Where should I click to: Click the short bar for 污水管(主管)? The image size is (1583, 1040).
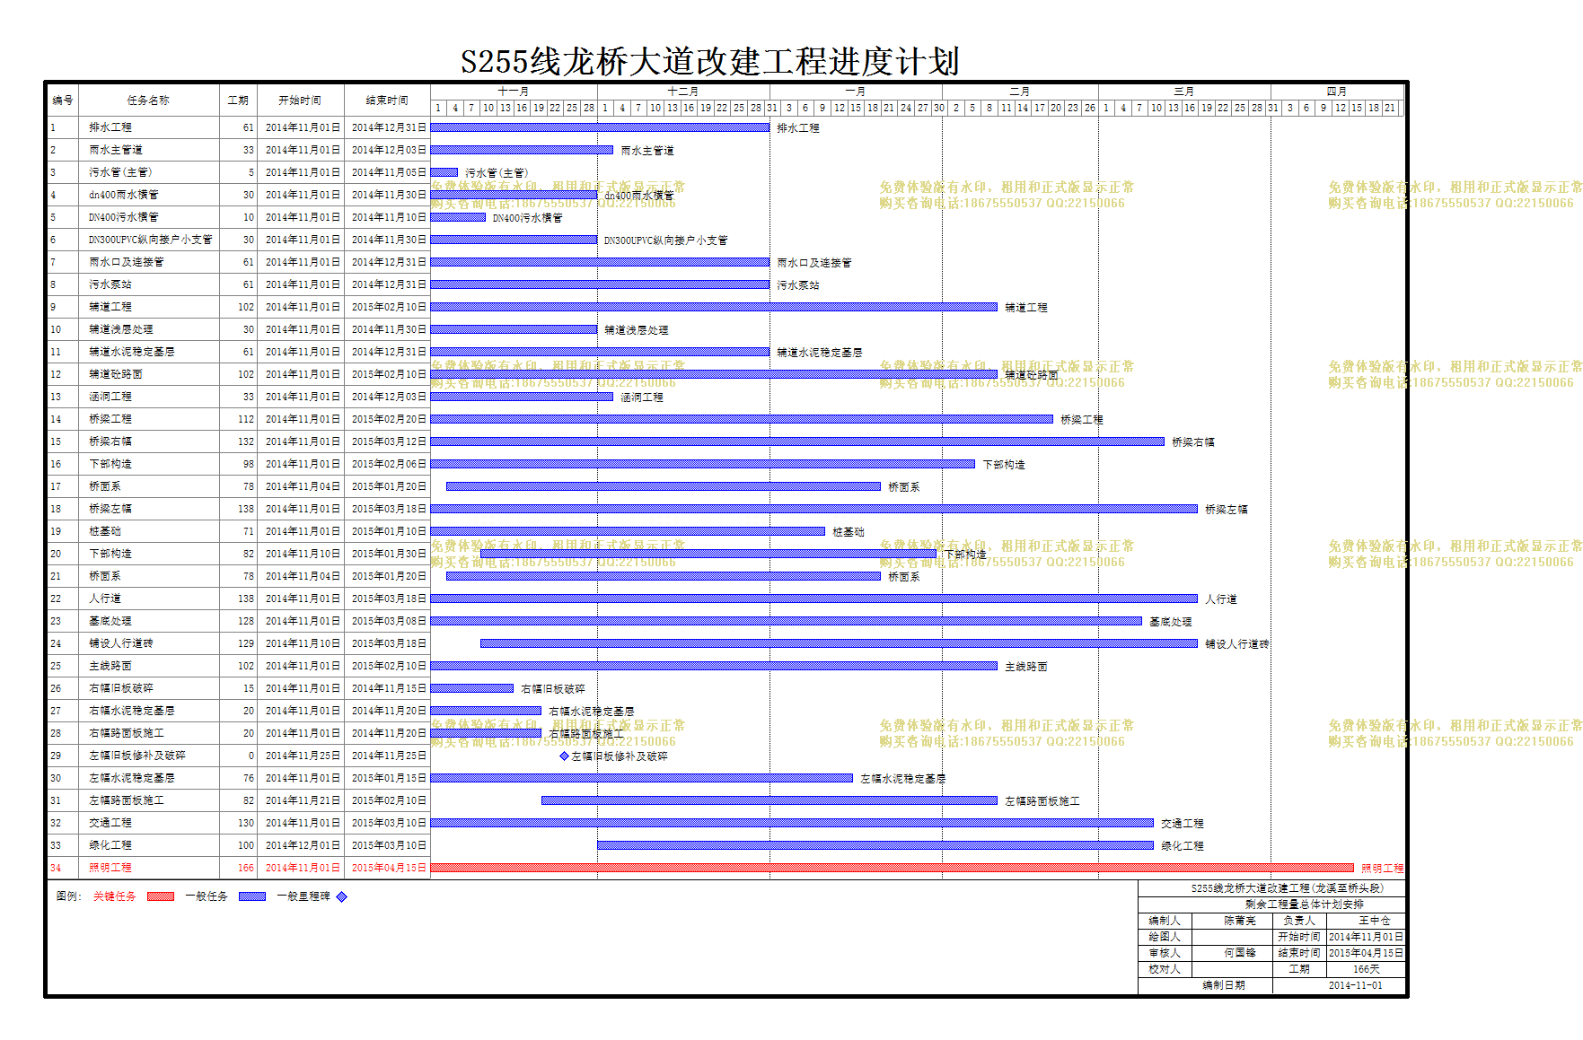tap(444, 172)
